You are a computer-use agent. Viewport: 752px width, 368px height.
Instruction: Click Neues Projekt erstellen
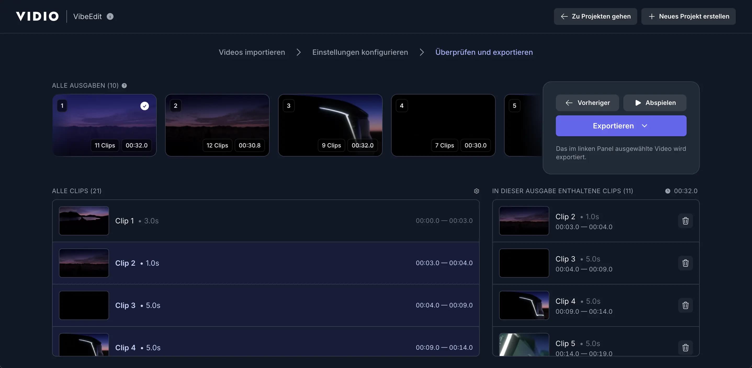pyautogui.click(x=688, y=17)
